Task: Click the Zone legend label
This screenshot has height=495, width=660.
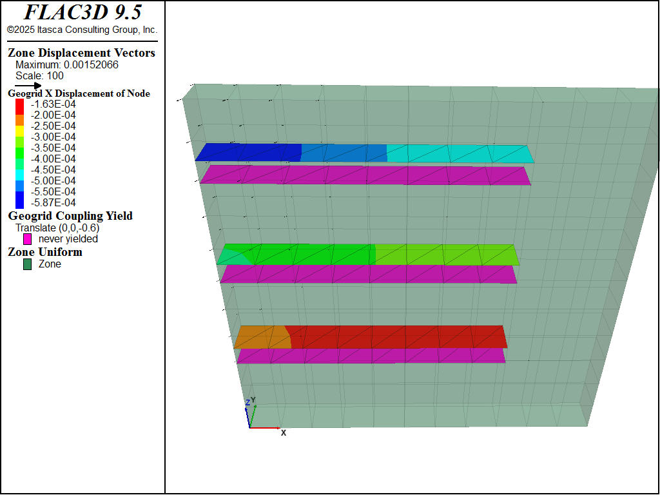Action: (50, 264)
